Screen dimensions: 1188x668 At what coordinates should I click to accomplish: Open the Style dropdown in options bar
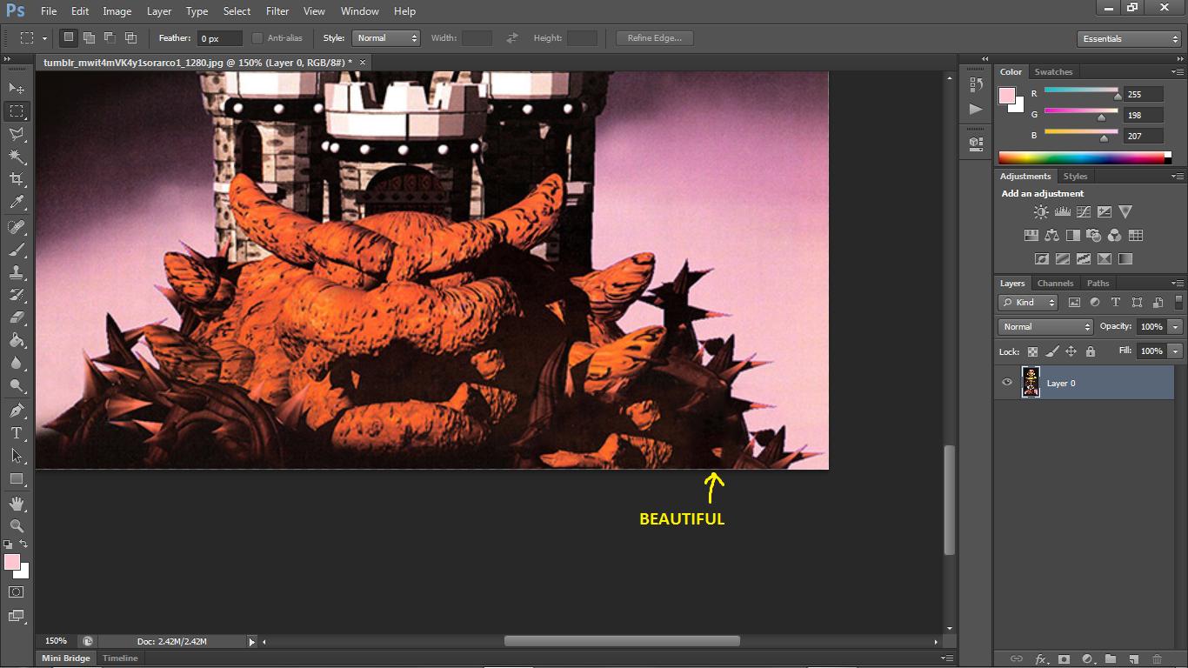click(386, 38)
